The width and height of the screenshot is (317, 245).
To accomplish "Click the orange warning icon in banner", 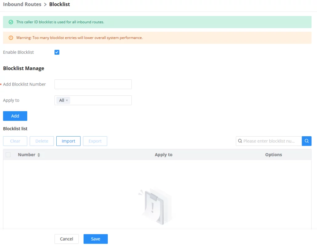I will pyautogui.click(x=11, y=38).
